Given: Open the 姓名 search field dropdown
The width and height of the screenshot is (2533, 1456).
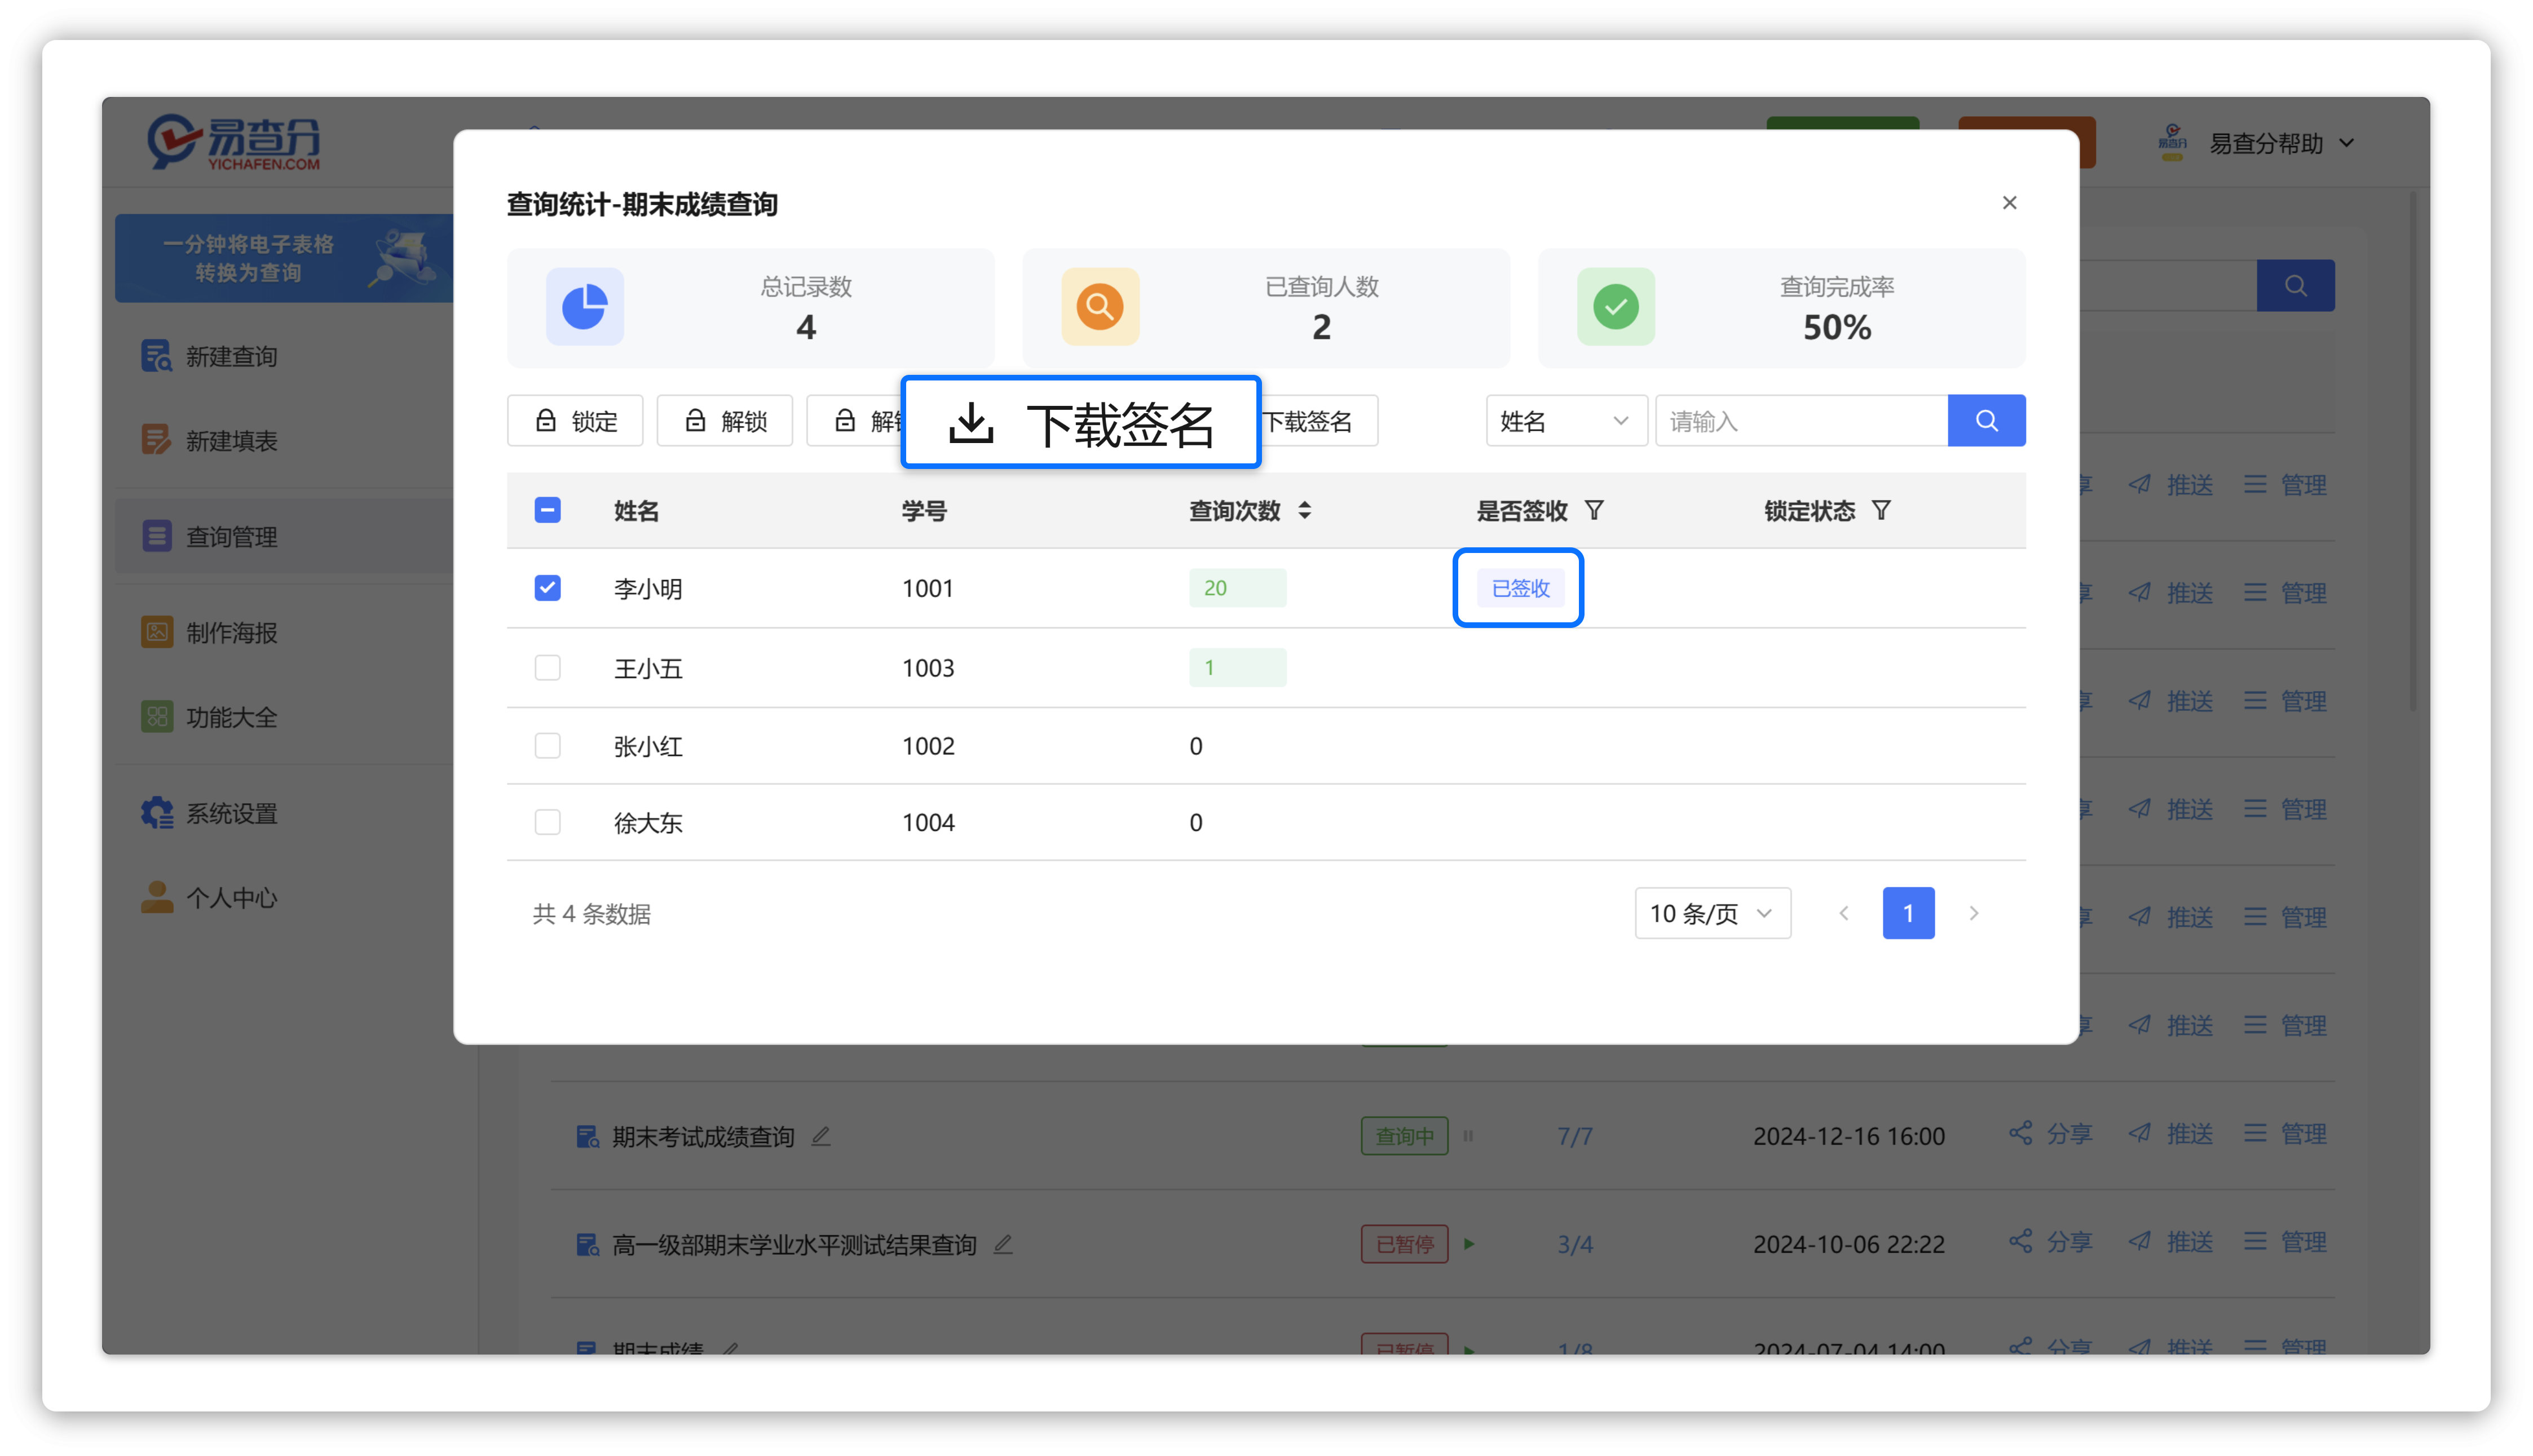Looking at the screenshot, I should point(1565,421).
